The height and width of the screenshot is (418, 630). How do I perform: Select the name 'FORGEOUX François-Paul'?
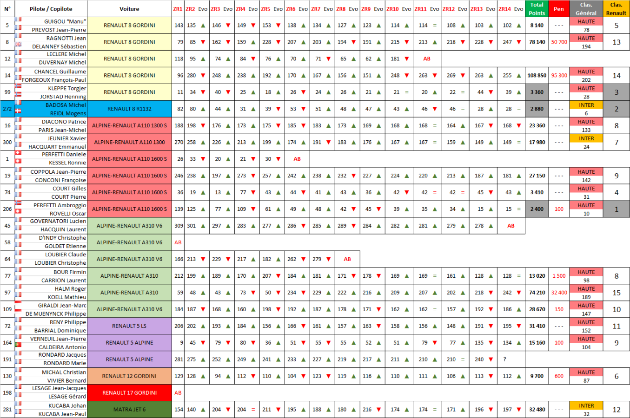54,80
